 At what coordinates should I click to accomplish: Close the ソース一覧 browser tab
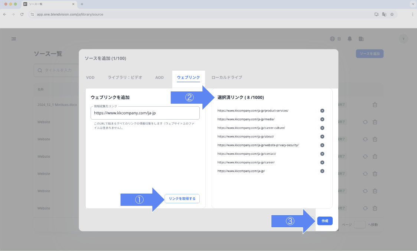pos(73,4)
